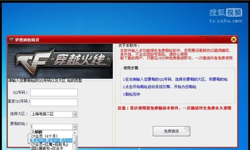
Task: Select 火麒麟 from the gun list
Action: (x=51, y=132)
